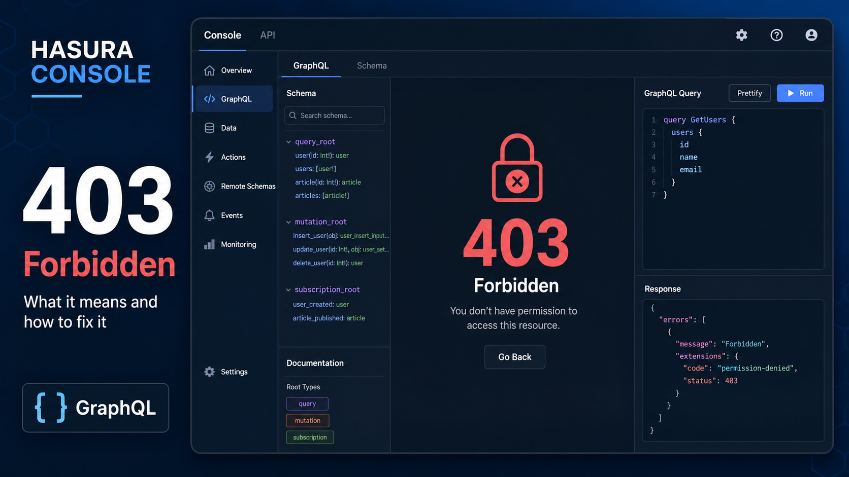The height and width of the screenshot is (477, 849).
Task: Click the red forbidden padlock icon
Action: (517, 167)
